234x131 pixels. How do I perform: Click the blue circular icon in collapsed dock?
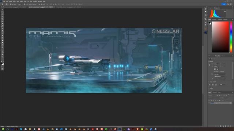pos(205,32)
